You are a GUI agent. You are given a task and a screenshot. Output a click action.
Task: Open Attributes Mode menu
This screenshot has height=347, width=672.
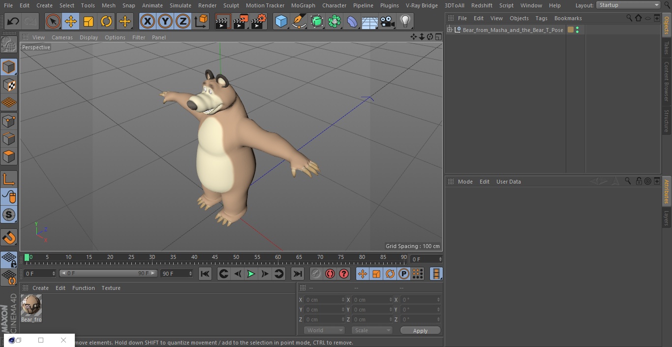465,182
